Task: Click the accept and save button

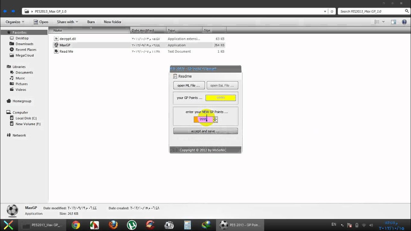Action: coord(205,131)
